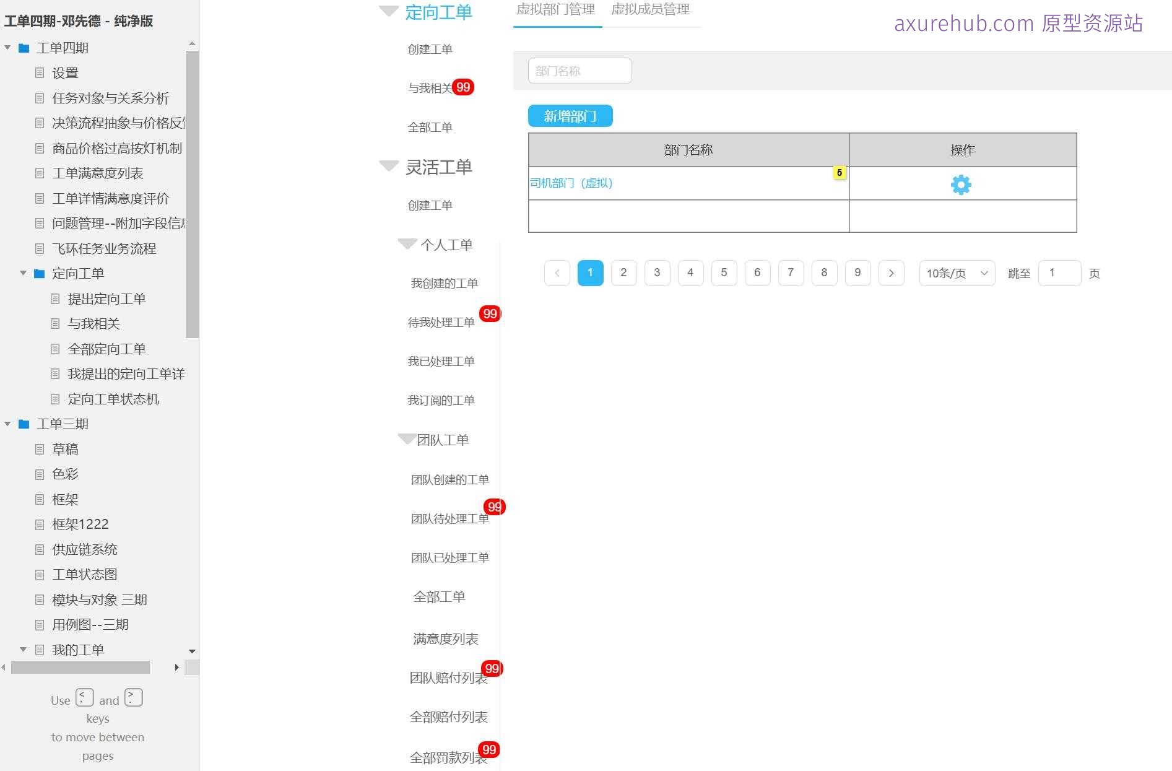Click the red 99 badge beside 与我相关
1172x771 pixels.
[x=463, y=87]
